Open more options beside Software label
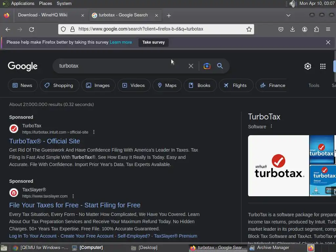The width and height of the screenshot is (336, 252). point(271,126)
